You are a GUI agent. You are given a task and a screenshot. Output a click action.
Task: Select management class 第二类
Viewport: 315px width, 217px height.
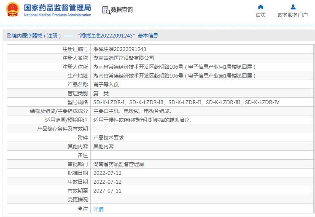click(x=101, y=94)
